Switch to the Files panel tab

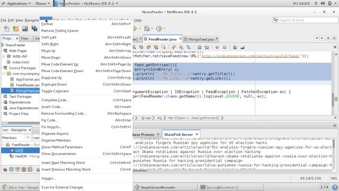pyautogui.click(x=24, y=38)
